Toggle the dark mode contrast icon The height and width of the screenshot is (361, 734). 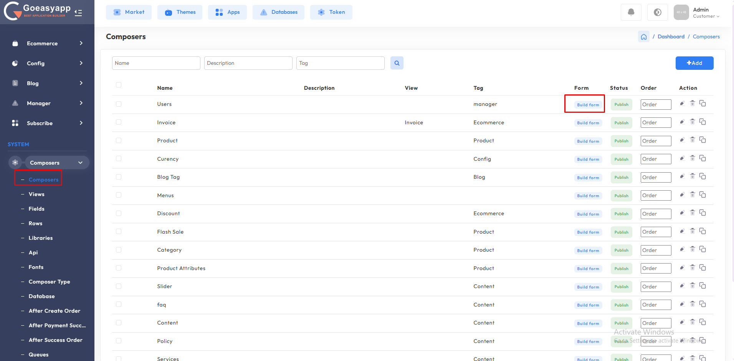[x=657, y=12]
